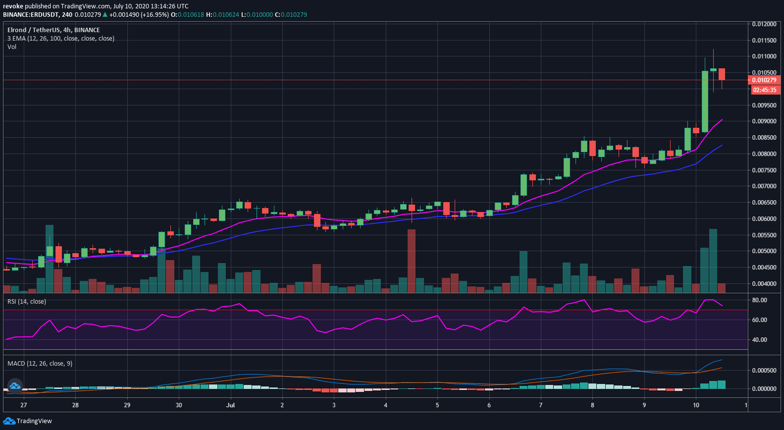Image resolution: width=784 pixels, height=430 pixels.
Task: Click the 0.005000 price axis label
Action: 764,251
